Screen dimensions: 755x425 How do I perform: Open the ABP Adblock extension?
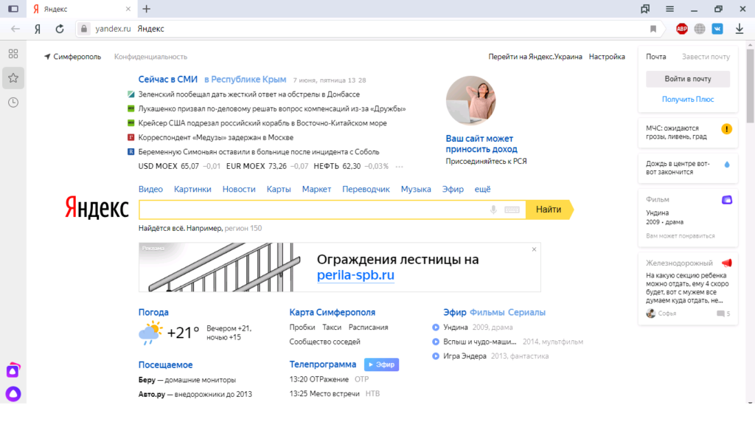(x=682, y=29)
